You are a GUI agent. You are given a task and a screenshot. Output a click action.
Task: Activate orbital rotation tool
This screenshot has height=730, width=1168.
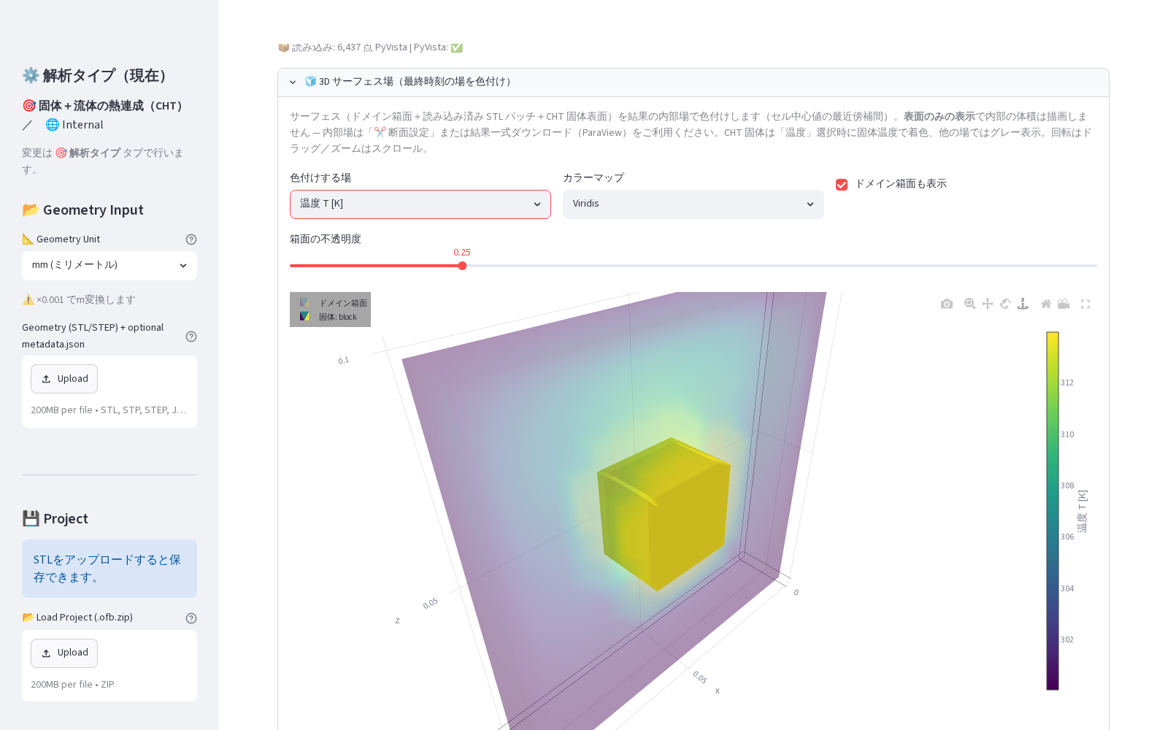[x=1005, y=304]
